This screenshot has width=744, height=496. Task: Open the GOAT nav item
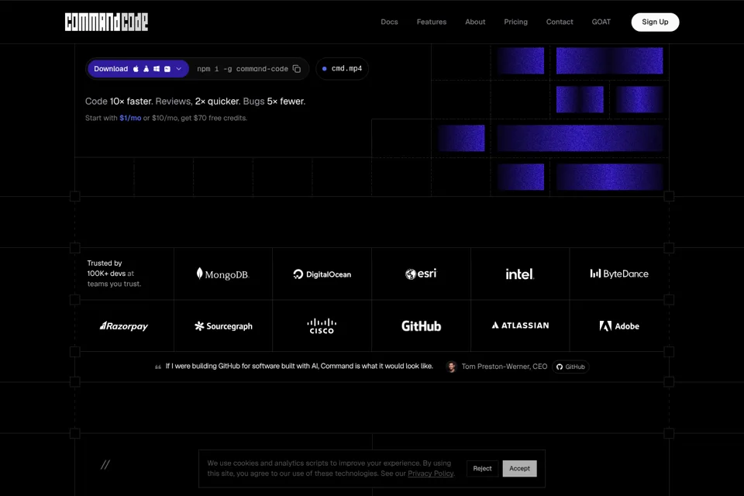[x=601, y=22]
